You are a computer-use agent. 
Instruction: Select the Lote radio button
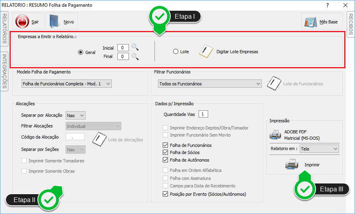[x=176, y=52]
